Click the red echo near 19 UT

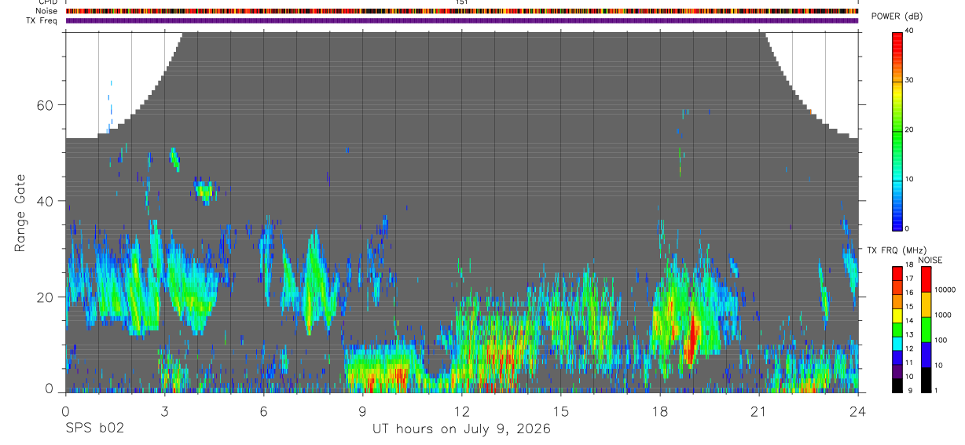click(692, 337)
